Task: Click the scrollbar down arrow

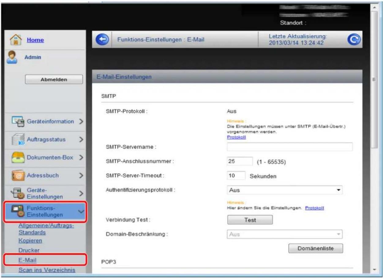Action: [374, 270]
